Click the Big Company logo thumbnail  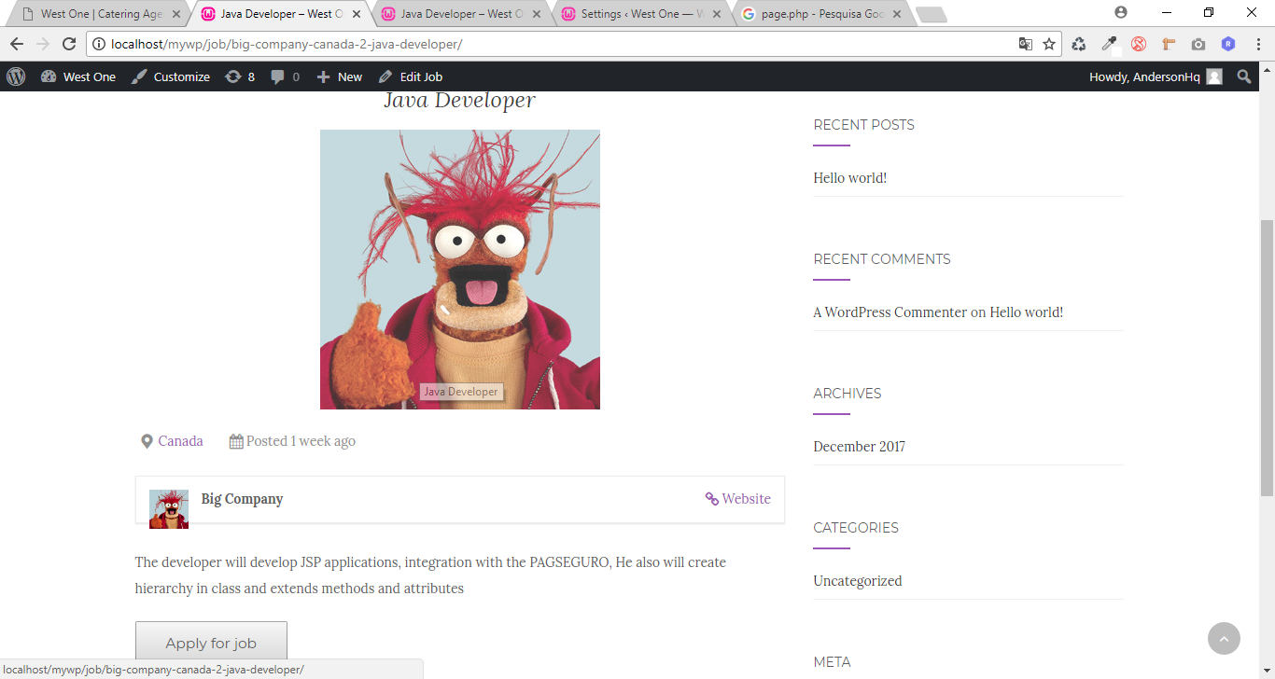(169, 509)
